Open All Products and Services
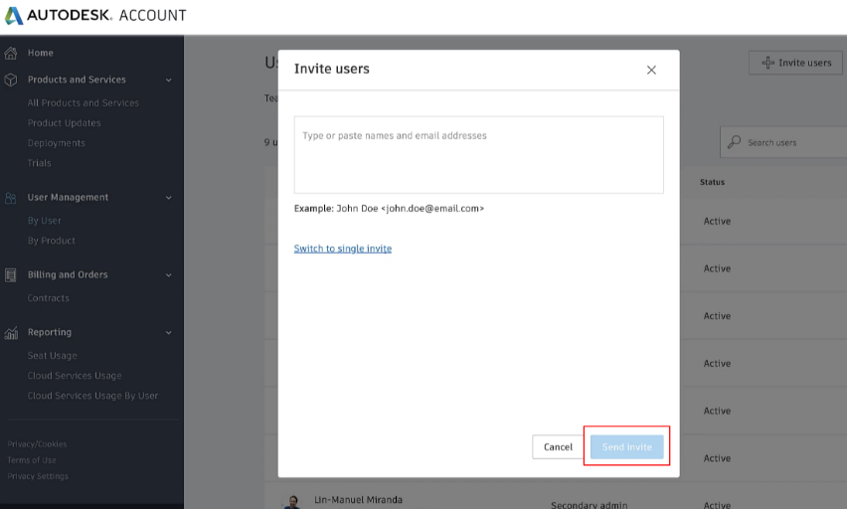Image resolution: width=847 pixels, height=509 pixels. 83,103
